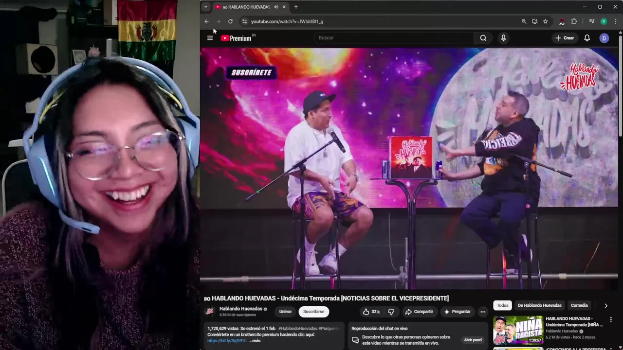Open the browser extensions puzzle icon
623x350 pixels.
[574, 21]
